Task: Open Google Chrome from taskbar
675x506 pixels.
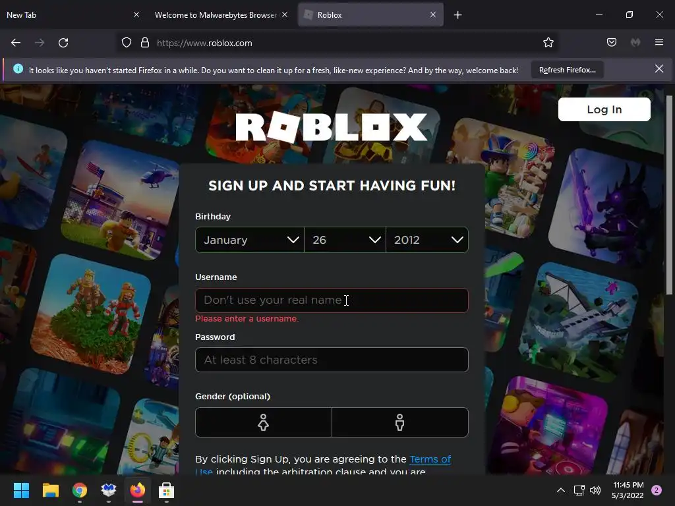Action: 80,490
